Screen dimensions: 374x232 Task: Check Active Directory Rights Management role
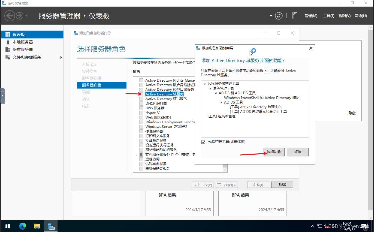[141, 80]
